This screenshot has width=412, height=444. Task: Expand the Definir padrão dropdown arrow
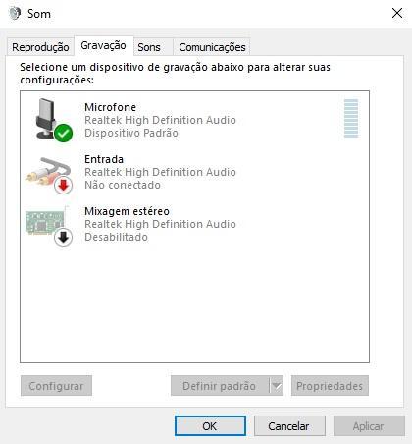(277, 386)
